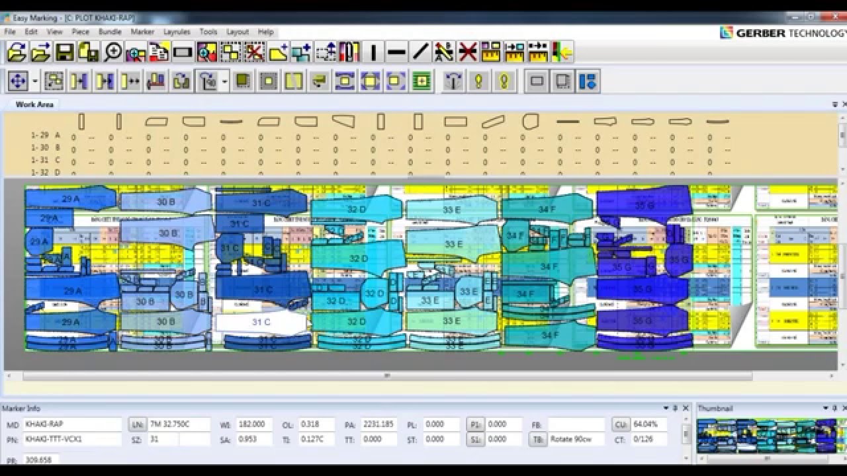The height and width of the screenshot is (476, 847).
Task: Expand the arrow beside the rotate piece icon
Action: [x=225, y=81]
